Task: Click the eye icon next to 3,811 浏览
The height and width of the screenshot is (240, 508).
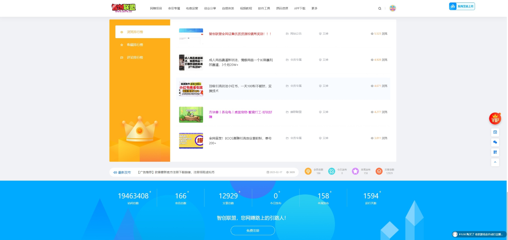Action: click(372, 138)
